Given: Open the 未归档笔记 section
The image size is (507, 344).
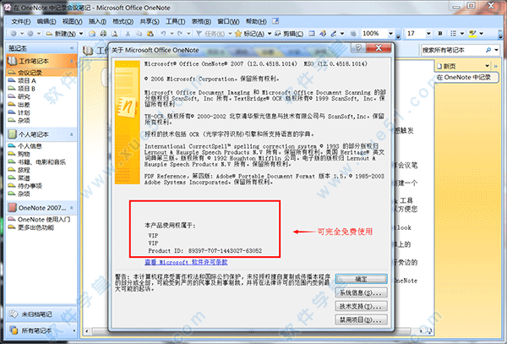Looking at the screenshot, I should [x=41, y=314].
